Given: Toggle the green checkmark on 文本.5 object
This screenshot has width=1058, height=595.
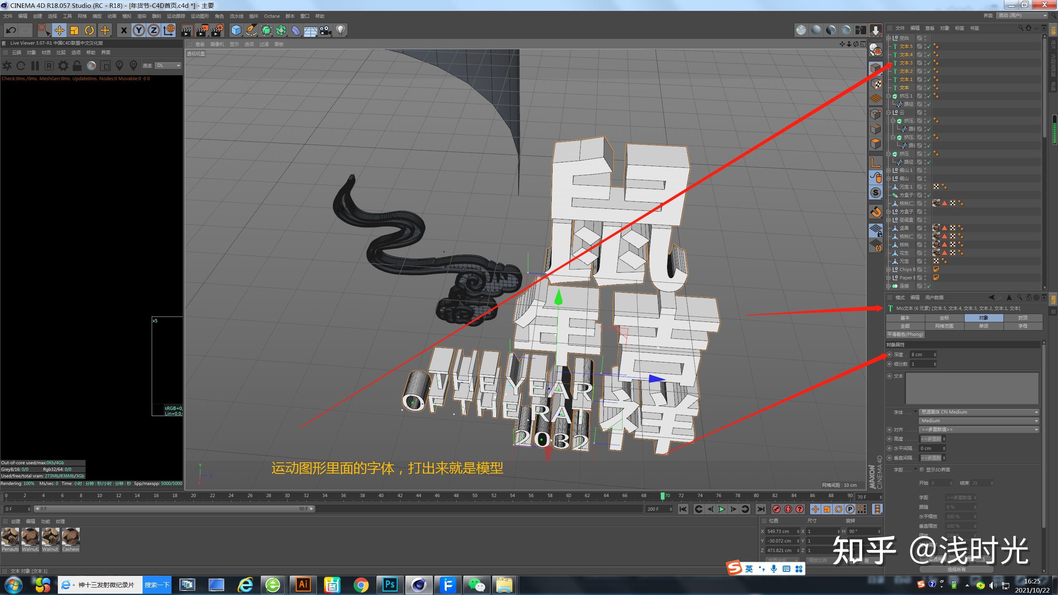Looking at the screenshot, I should 929,46.
